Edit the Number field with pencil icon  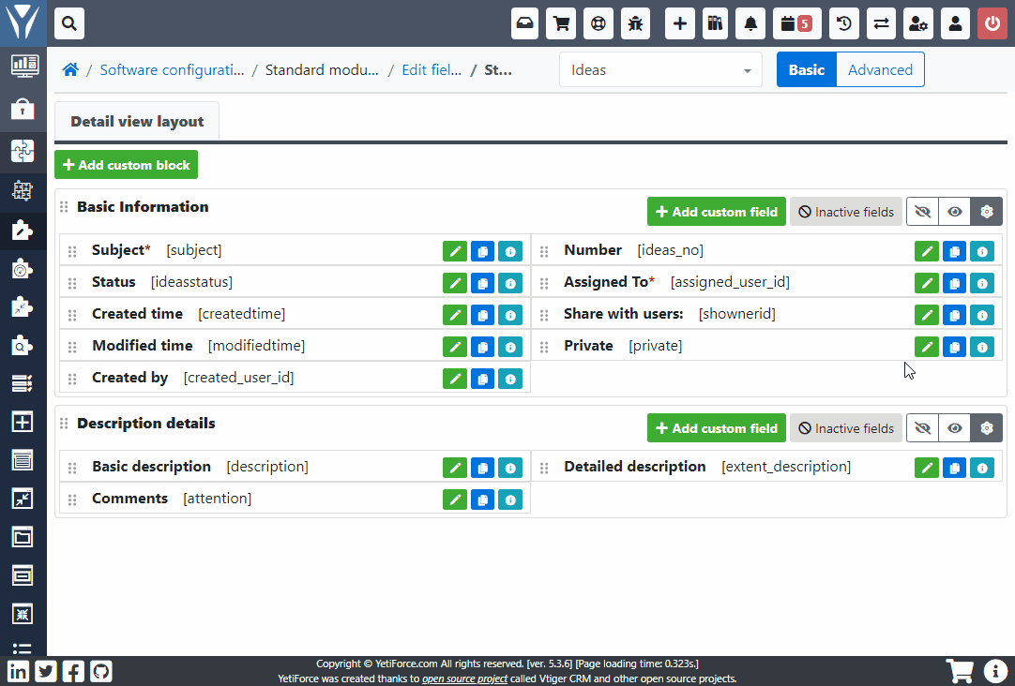click(x=927, y=251)
